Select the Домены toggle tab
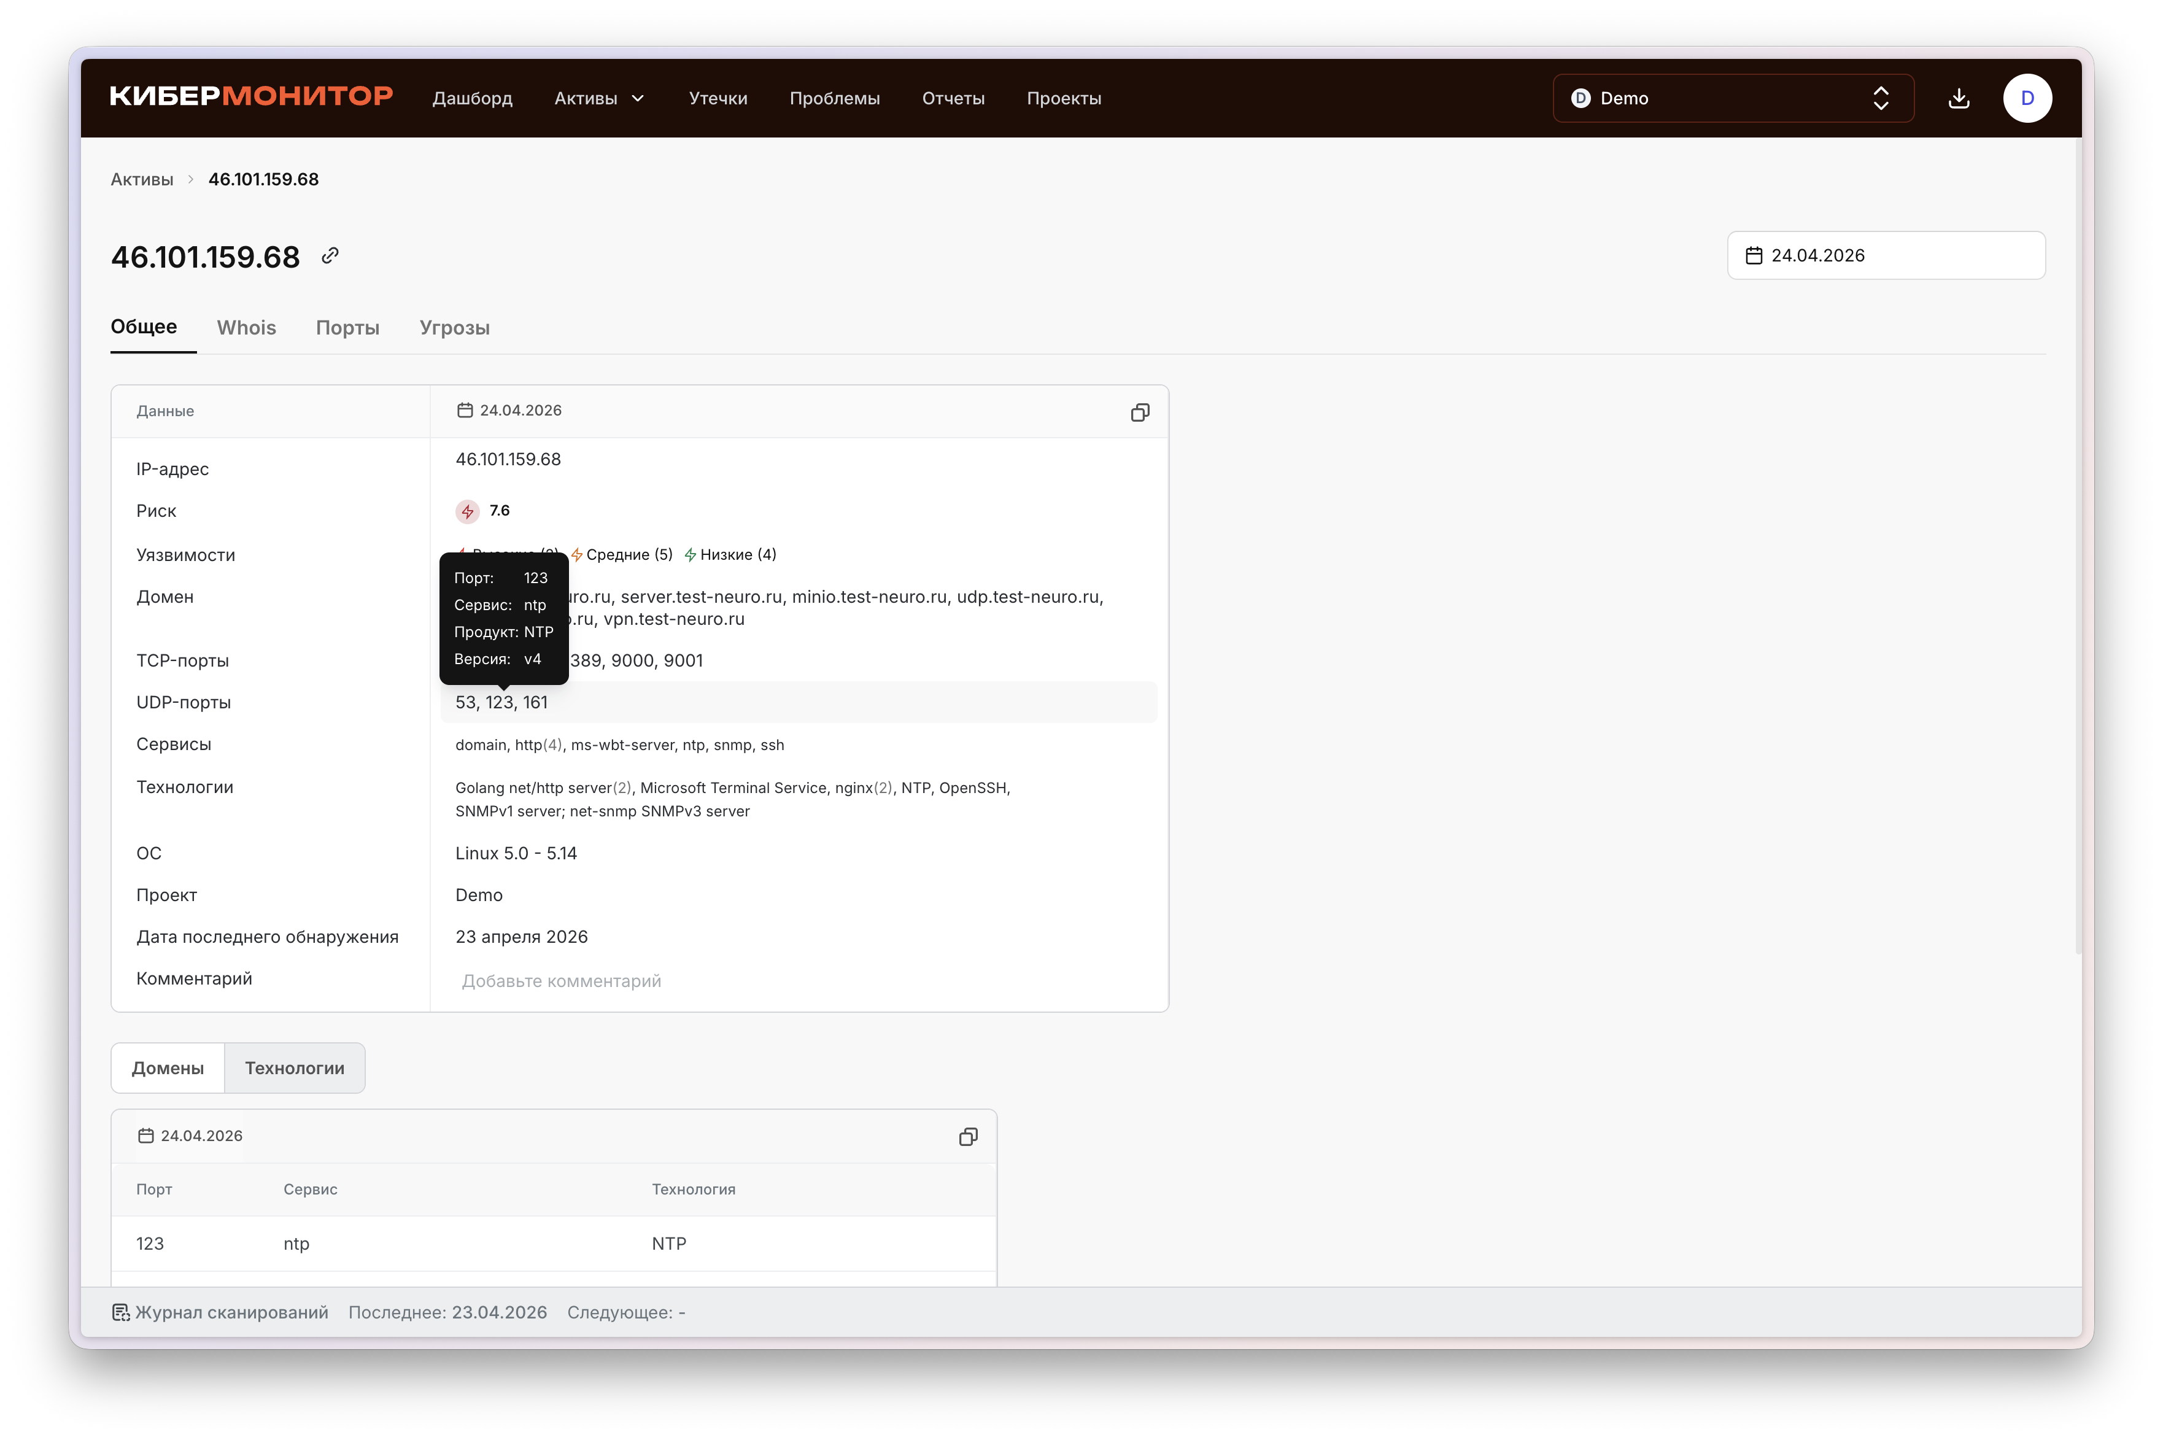The width and height of the screenshot is (2163, 1440). tap(168, 1068)
